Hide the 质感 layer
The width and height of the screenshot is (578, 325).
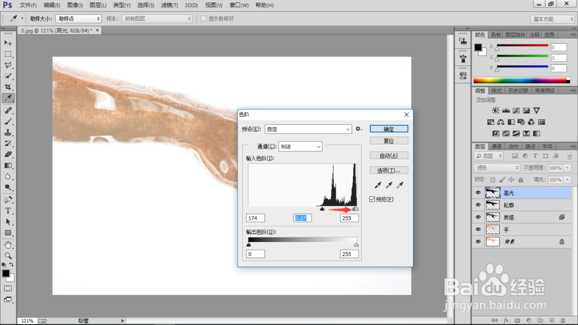[x=478, y=217]
